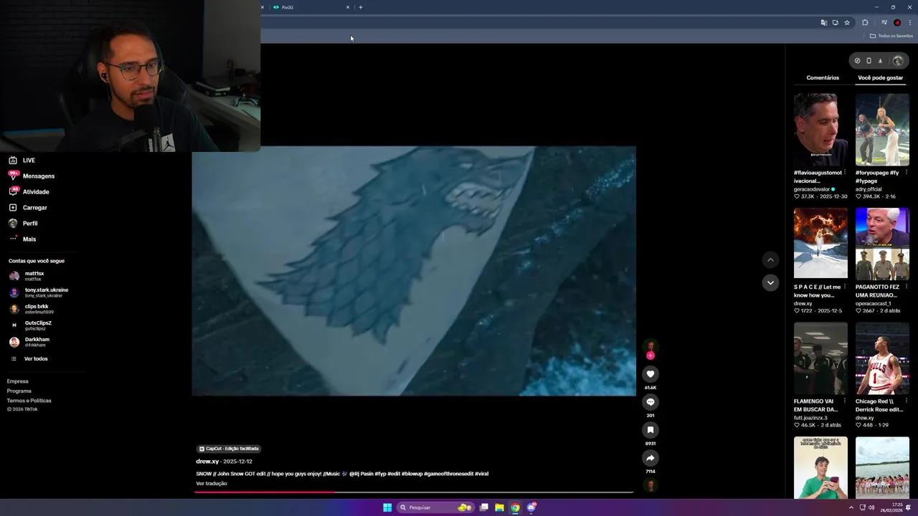This screenshot has height=516, width=918.
Task: Open more options for FLAMENGO card
Action: pos(844,401)
